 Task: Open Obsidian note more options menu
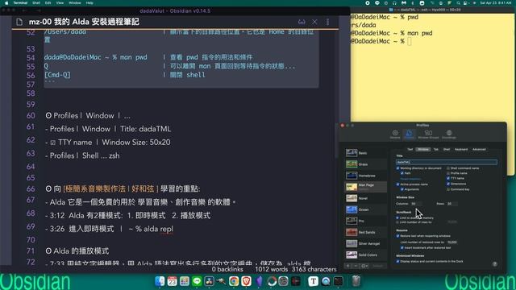[x=327, y=22]
